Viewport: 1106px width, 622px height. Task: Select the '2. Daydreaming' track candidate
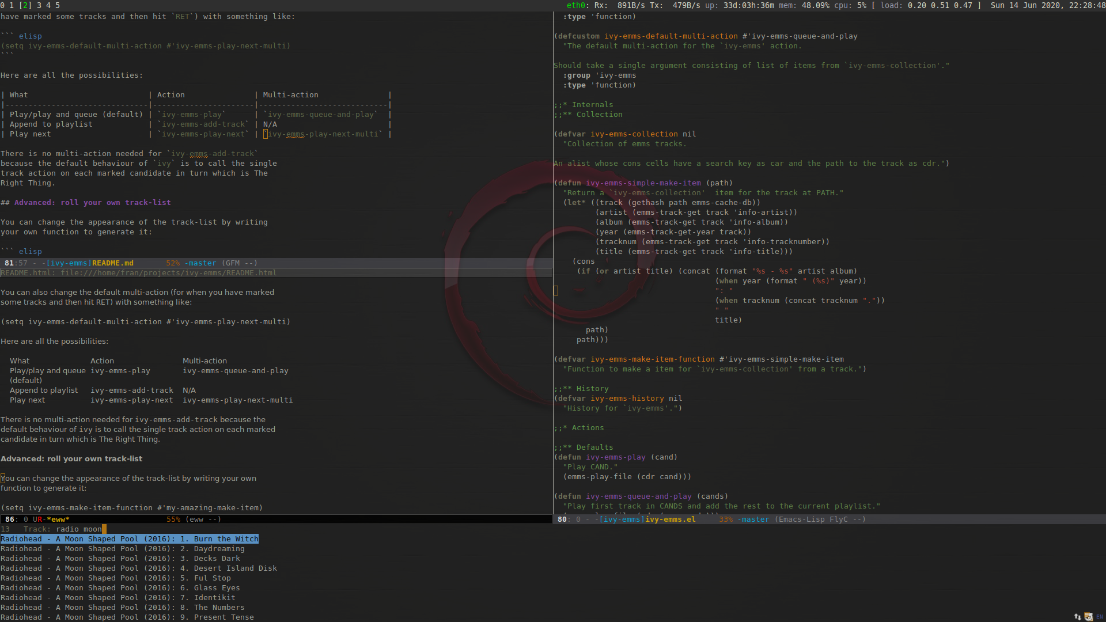click(x=123, y=549)
